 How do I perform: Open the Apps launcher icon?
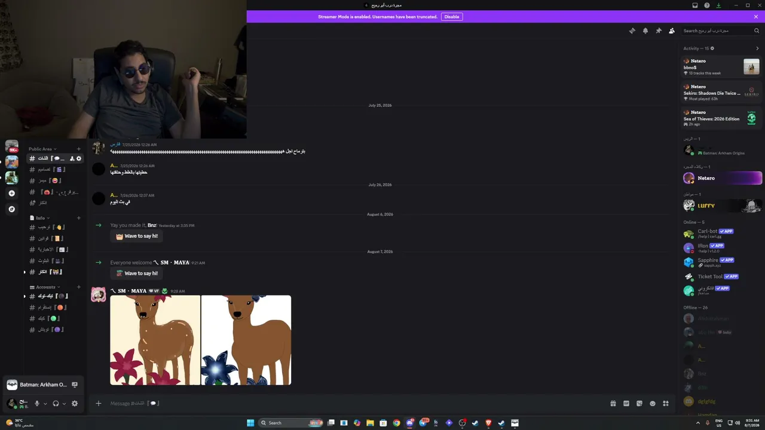point(666,404)
